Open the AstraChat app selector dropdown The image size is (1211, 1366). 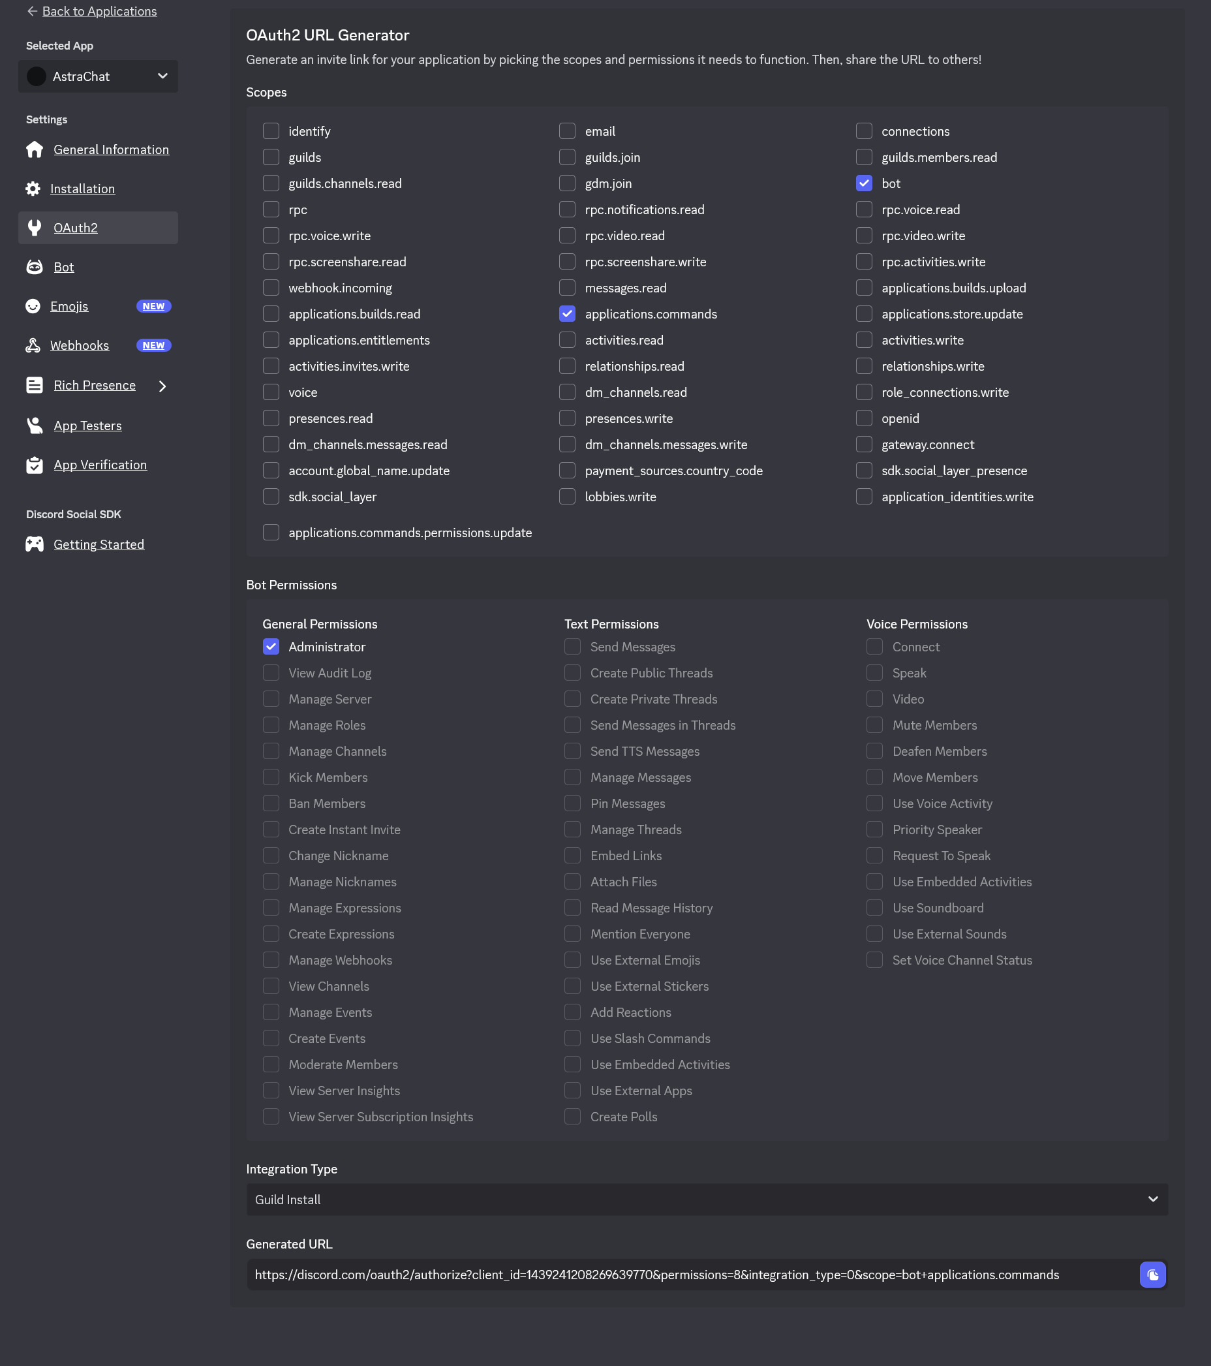[98, 77]
